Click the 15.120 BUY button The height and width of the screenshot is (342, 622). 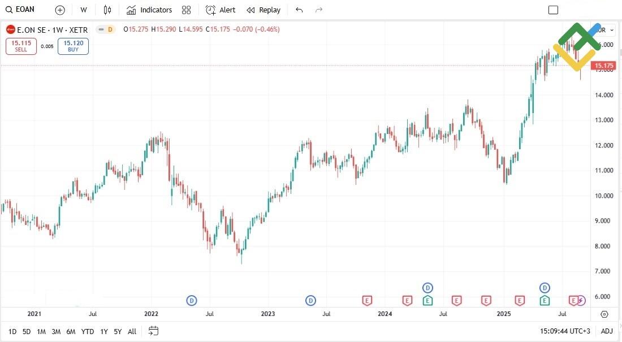click(72, 46)
